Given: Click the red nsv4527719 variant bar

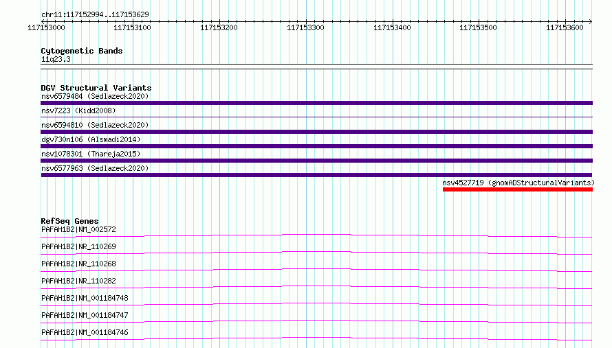Looking at the screenshot, I should point(518,189).
